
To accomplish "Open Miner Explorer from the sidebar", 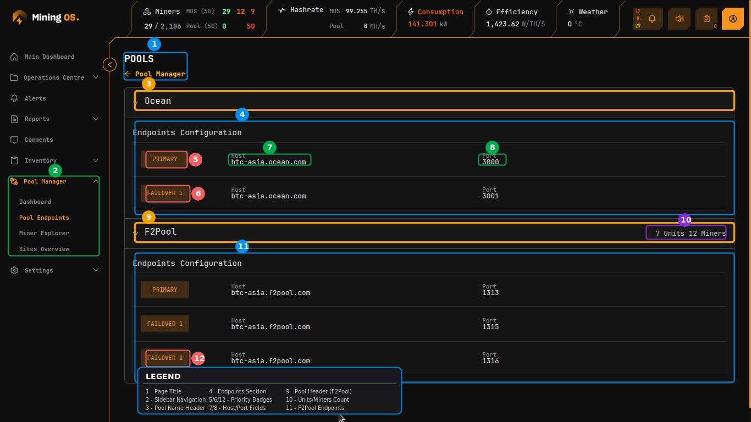I will pyautogui.click(x=43, y=233).
